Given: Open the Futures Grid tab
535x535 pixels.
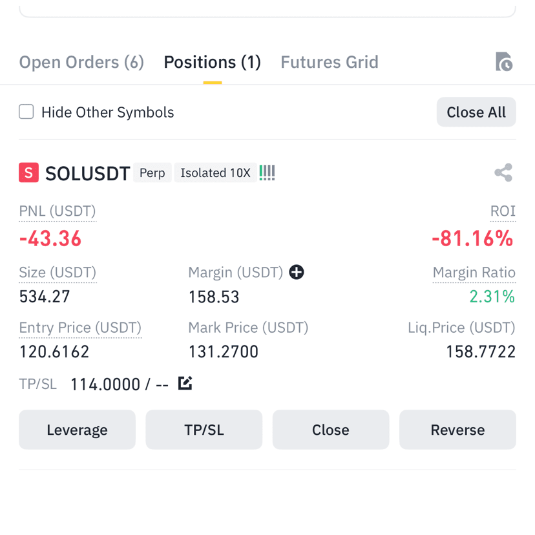Looking at the screenshot, I should point(330,63).
